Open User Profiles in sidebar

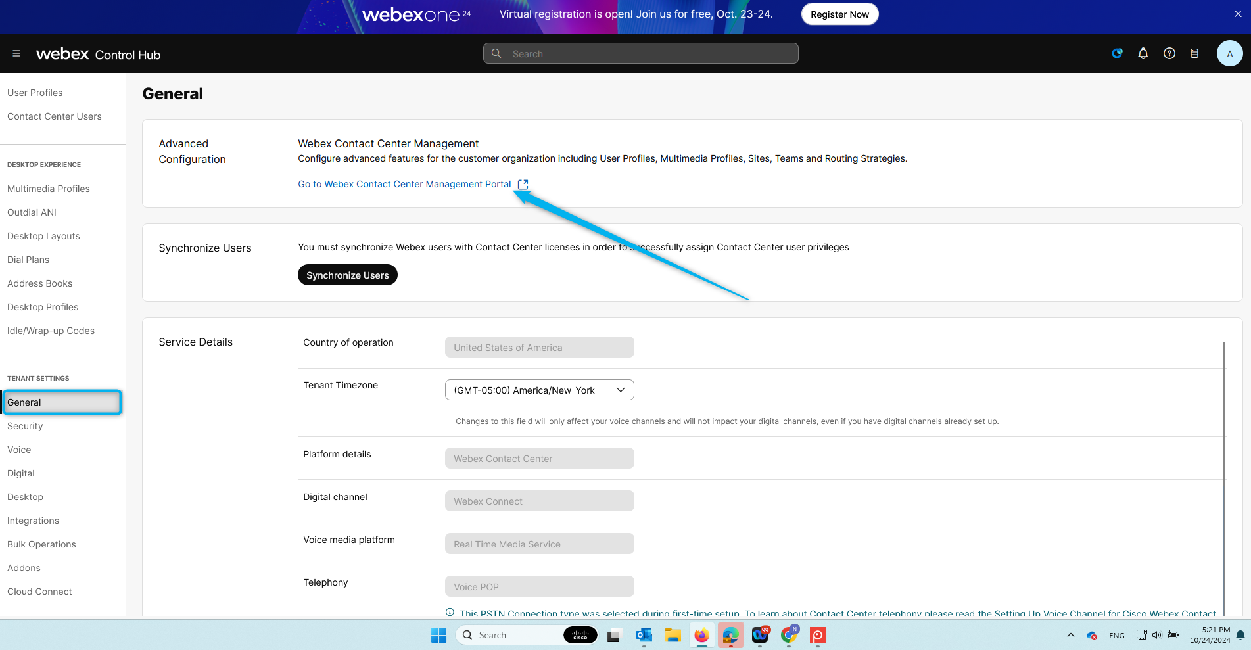(x=35, y=93)
